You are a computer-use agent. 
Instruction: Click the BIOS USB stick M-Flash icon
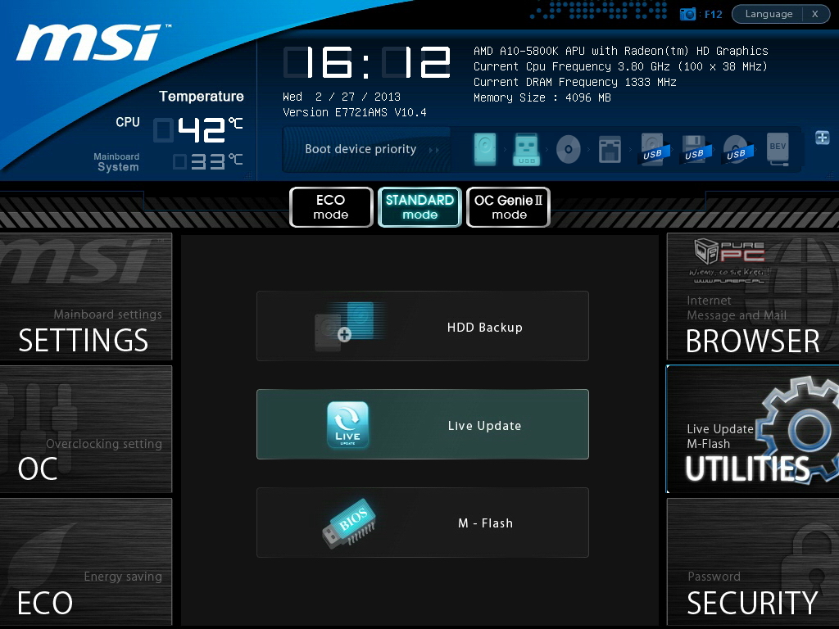(x=349, y=523)
